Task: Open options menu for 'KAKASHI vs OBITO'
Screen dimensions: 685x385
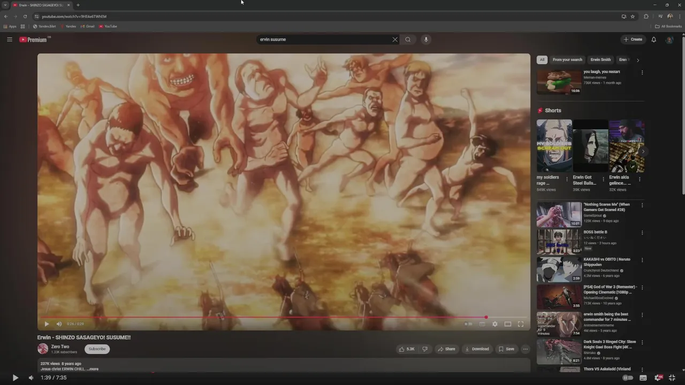Action: pos(642,260)
